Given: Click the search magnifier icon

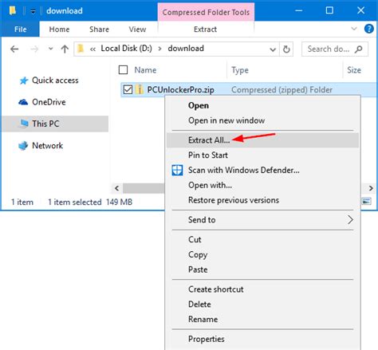Looking at the screenshot, I should click(359, 49).
